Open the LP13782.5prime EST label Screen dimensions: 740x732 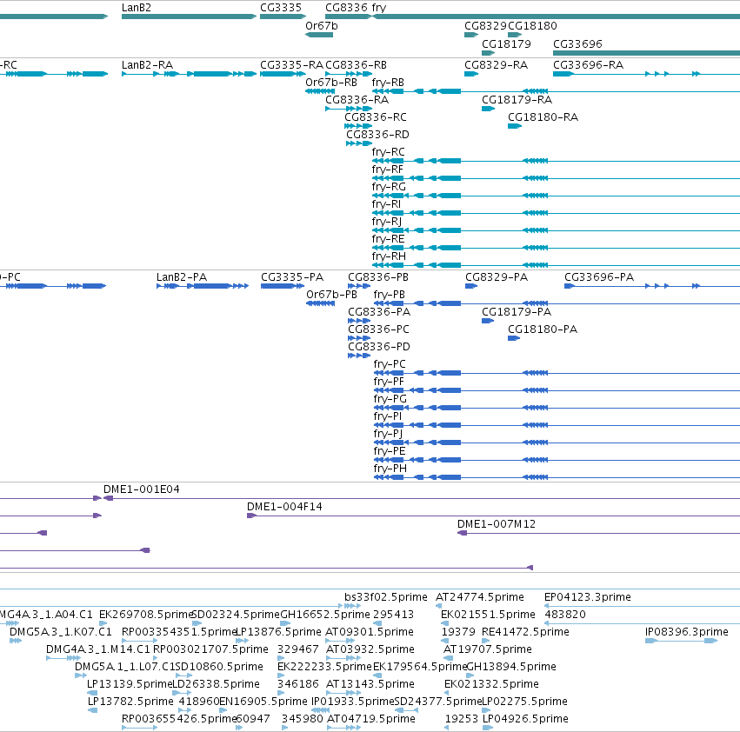[x=130, y=702]
